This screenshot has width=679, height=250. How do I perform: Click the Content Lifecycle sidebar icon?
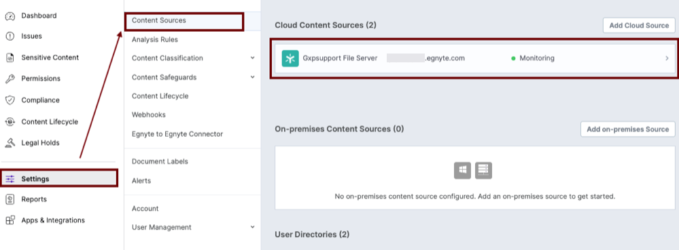tap(10, 122)
